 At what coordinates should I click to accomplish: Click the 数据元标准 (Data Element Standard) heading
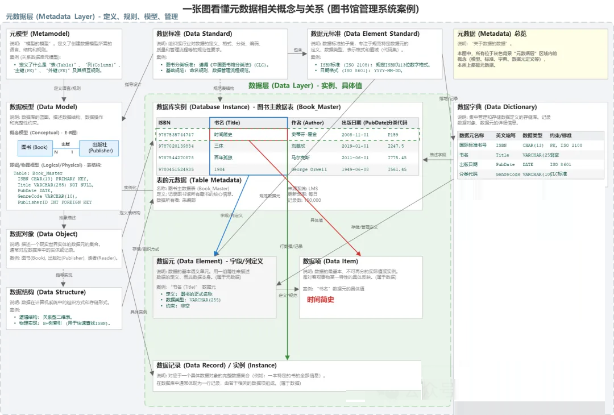pyautogui.click(x=363, y=34)
